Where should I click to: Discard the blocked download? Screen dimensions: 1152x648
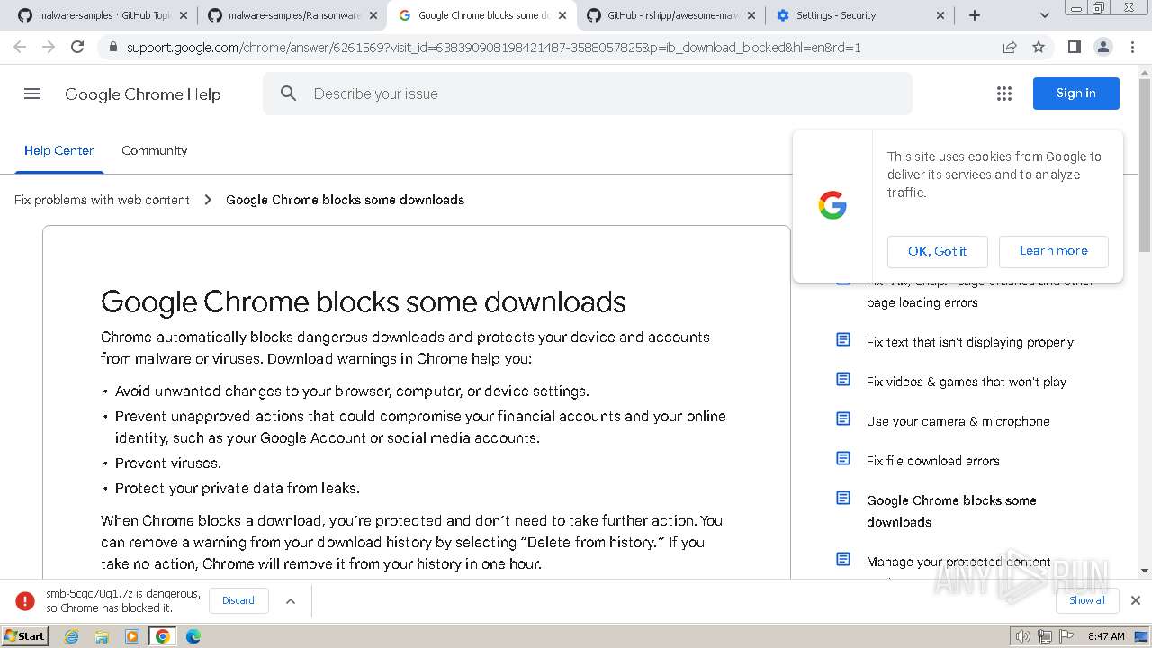[x=238, y=600]
